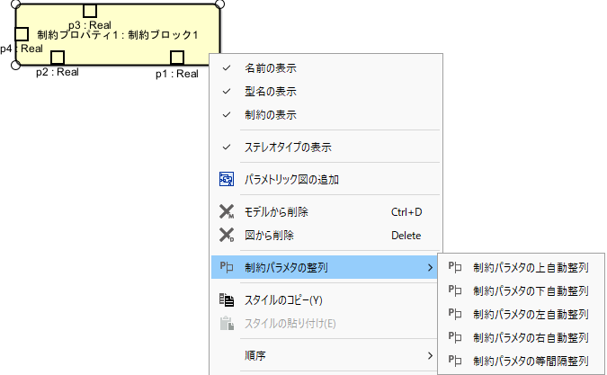Click the 図から削除 X icon
The width and height of the screenshot is (607, 375).
coord(227,235)
